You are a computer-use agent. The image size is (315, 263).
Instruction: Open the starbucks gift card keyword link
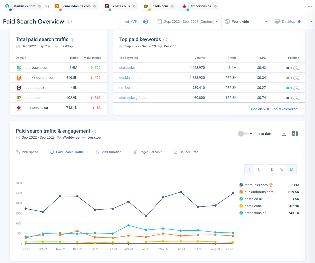134,98
